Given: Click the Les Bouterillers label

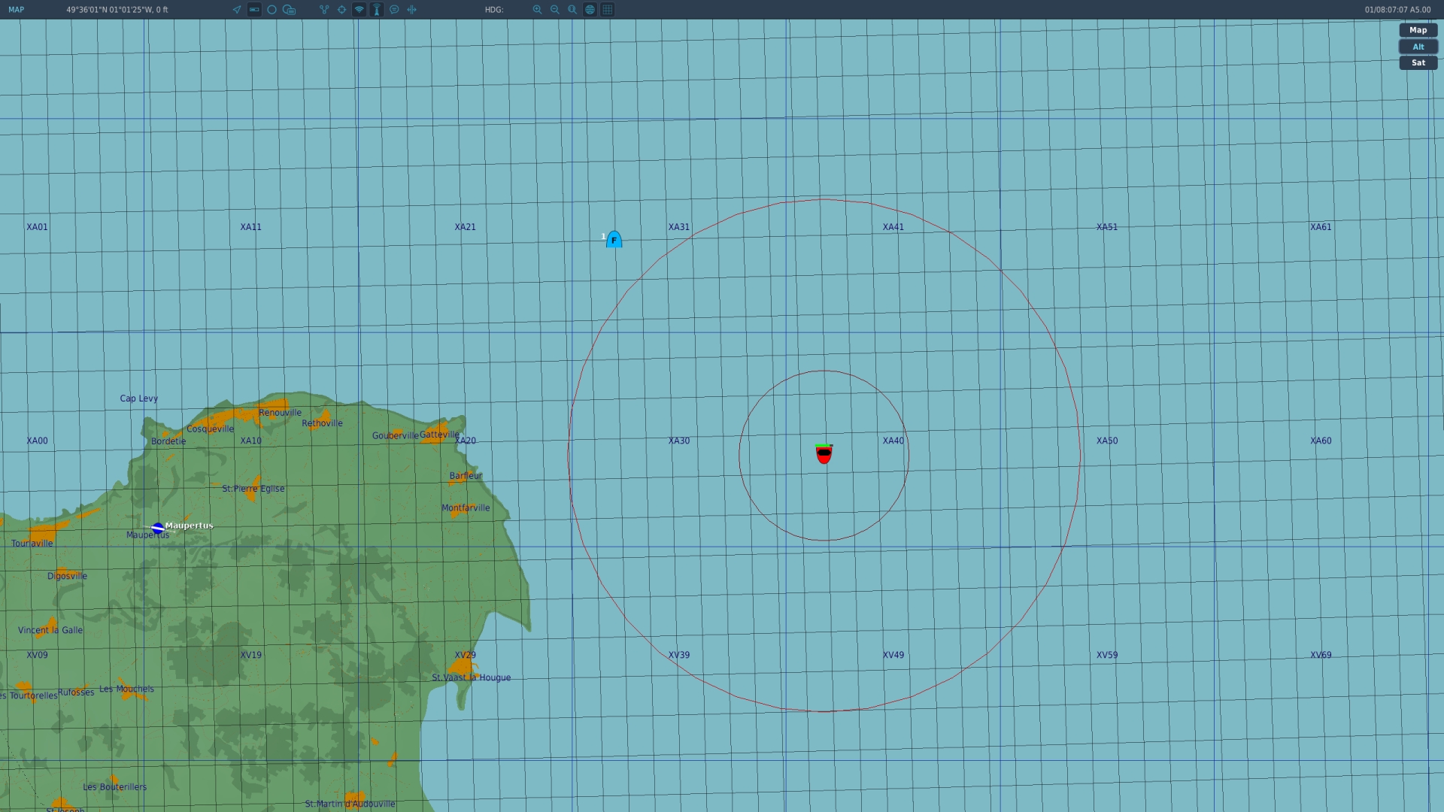Looking at the screenshot, I should [x=115, y=787].
